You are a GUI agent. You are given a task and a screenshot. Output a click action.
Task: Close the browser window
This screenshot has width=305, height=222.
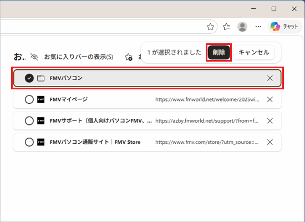point(294,9)
